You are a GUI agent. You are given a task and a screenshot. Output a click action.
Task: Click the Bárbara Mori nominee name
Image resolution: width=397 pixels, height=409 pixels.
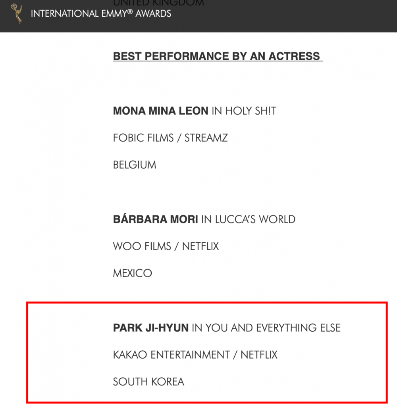click(x=155, y=219)
